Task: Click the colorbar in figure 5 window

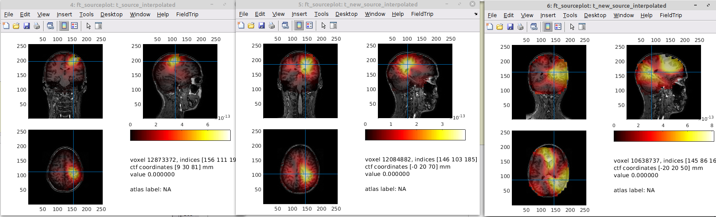Action: pos(415,135)
